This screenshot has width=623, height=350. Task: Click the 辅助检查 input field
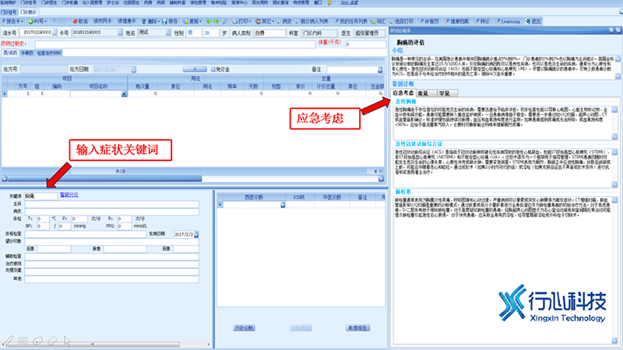coord(111,257)
